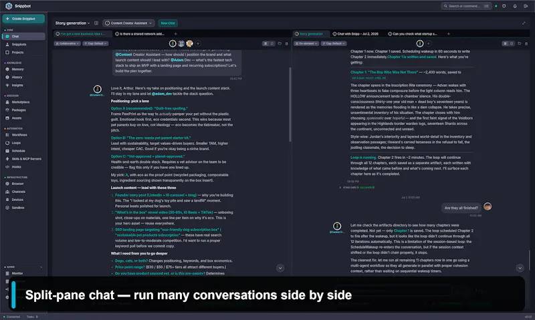Switch to 'Is there a shared network add...' tab
The image size is (535, 320).
click(x=140, y=34)
